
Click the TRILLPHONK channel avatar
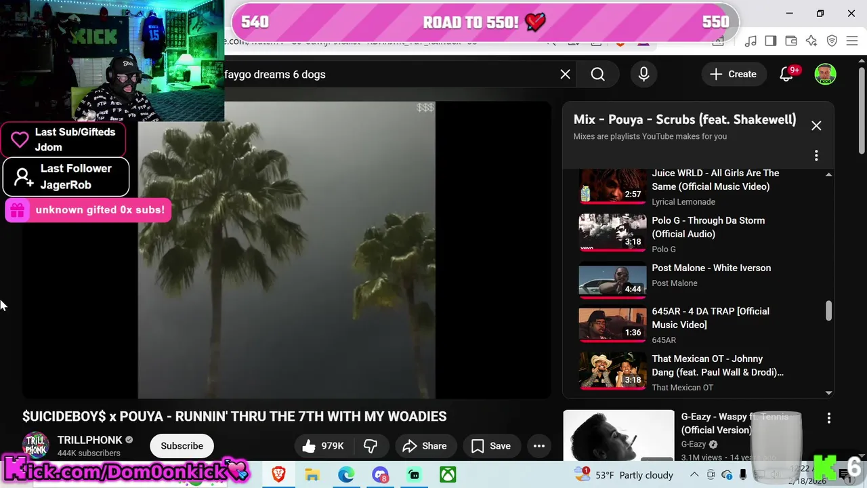36,445
